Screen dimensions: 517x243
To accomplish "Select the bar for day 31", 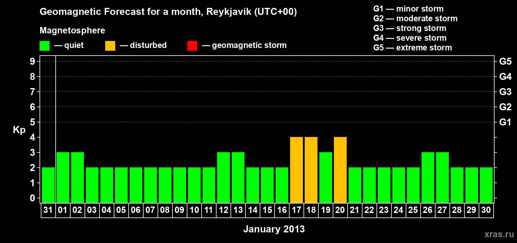I will (x=48, y=185).
